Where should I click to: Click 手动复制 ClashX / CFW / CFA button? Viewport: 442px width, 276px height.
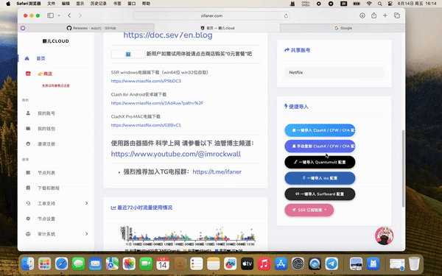click(320, 146)
